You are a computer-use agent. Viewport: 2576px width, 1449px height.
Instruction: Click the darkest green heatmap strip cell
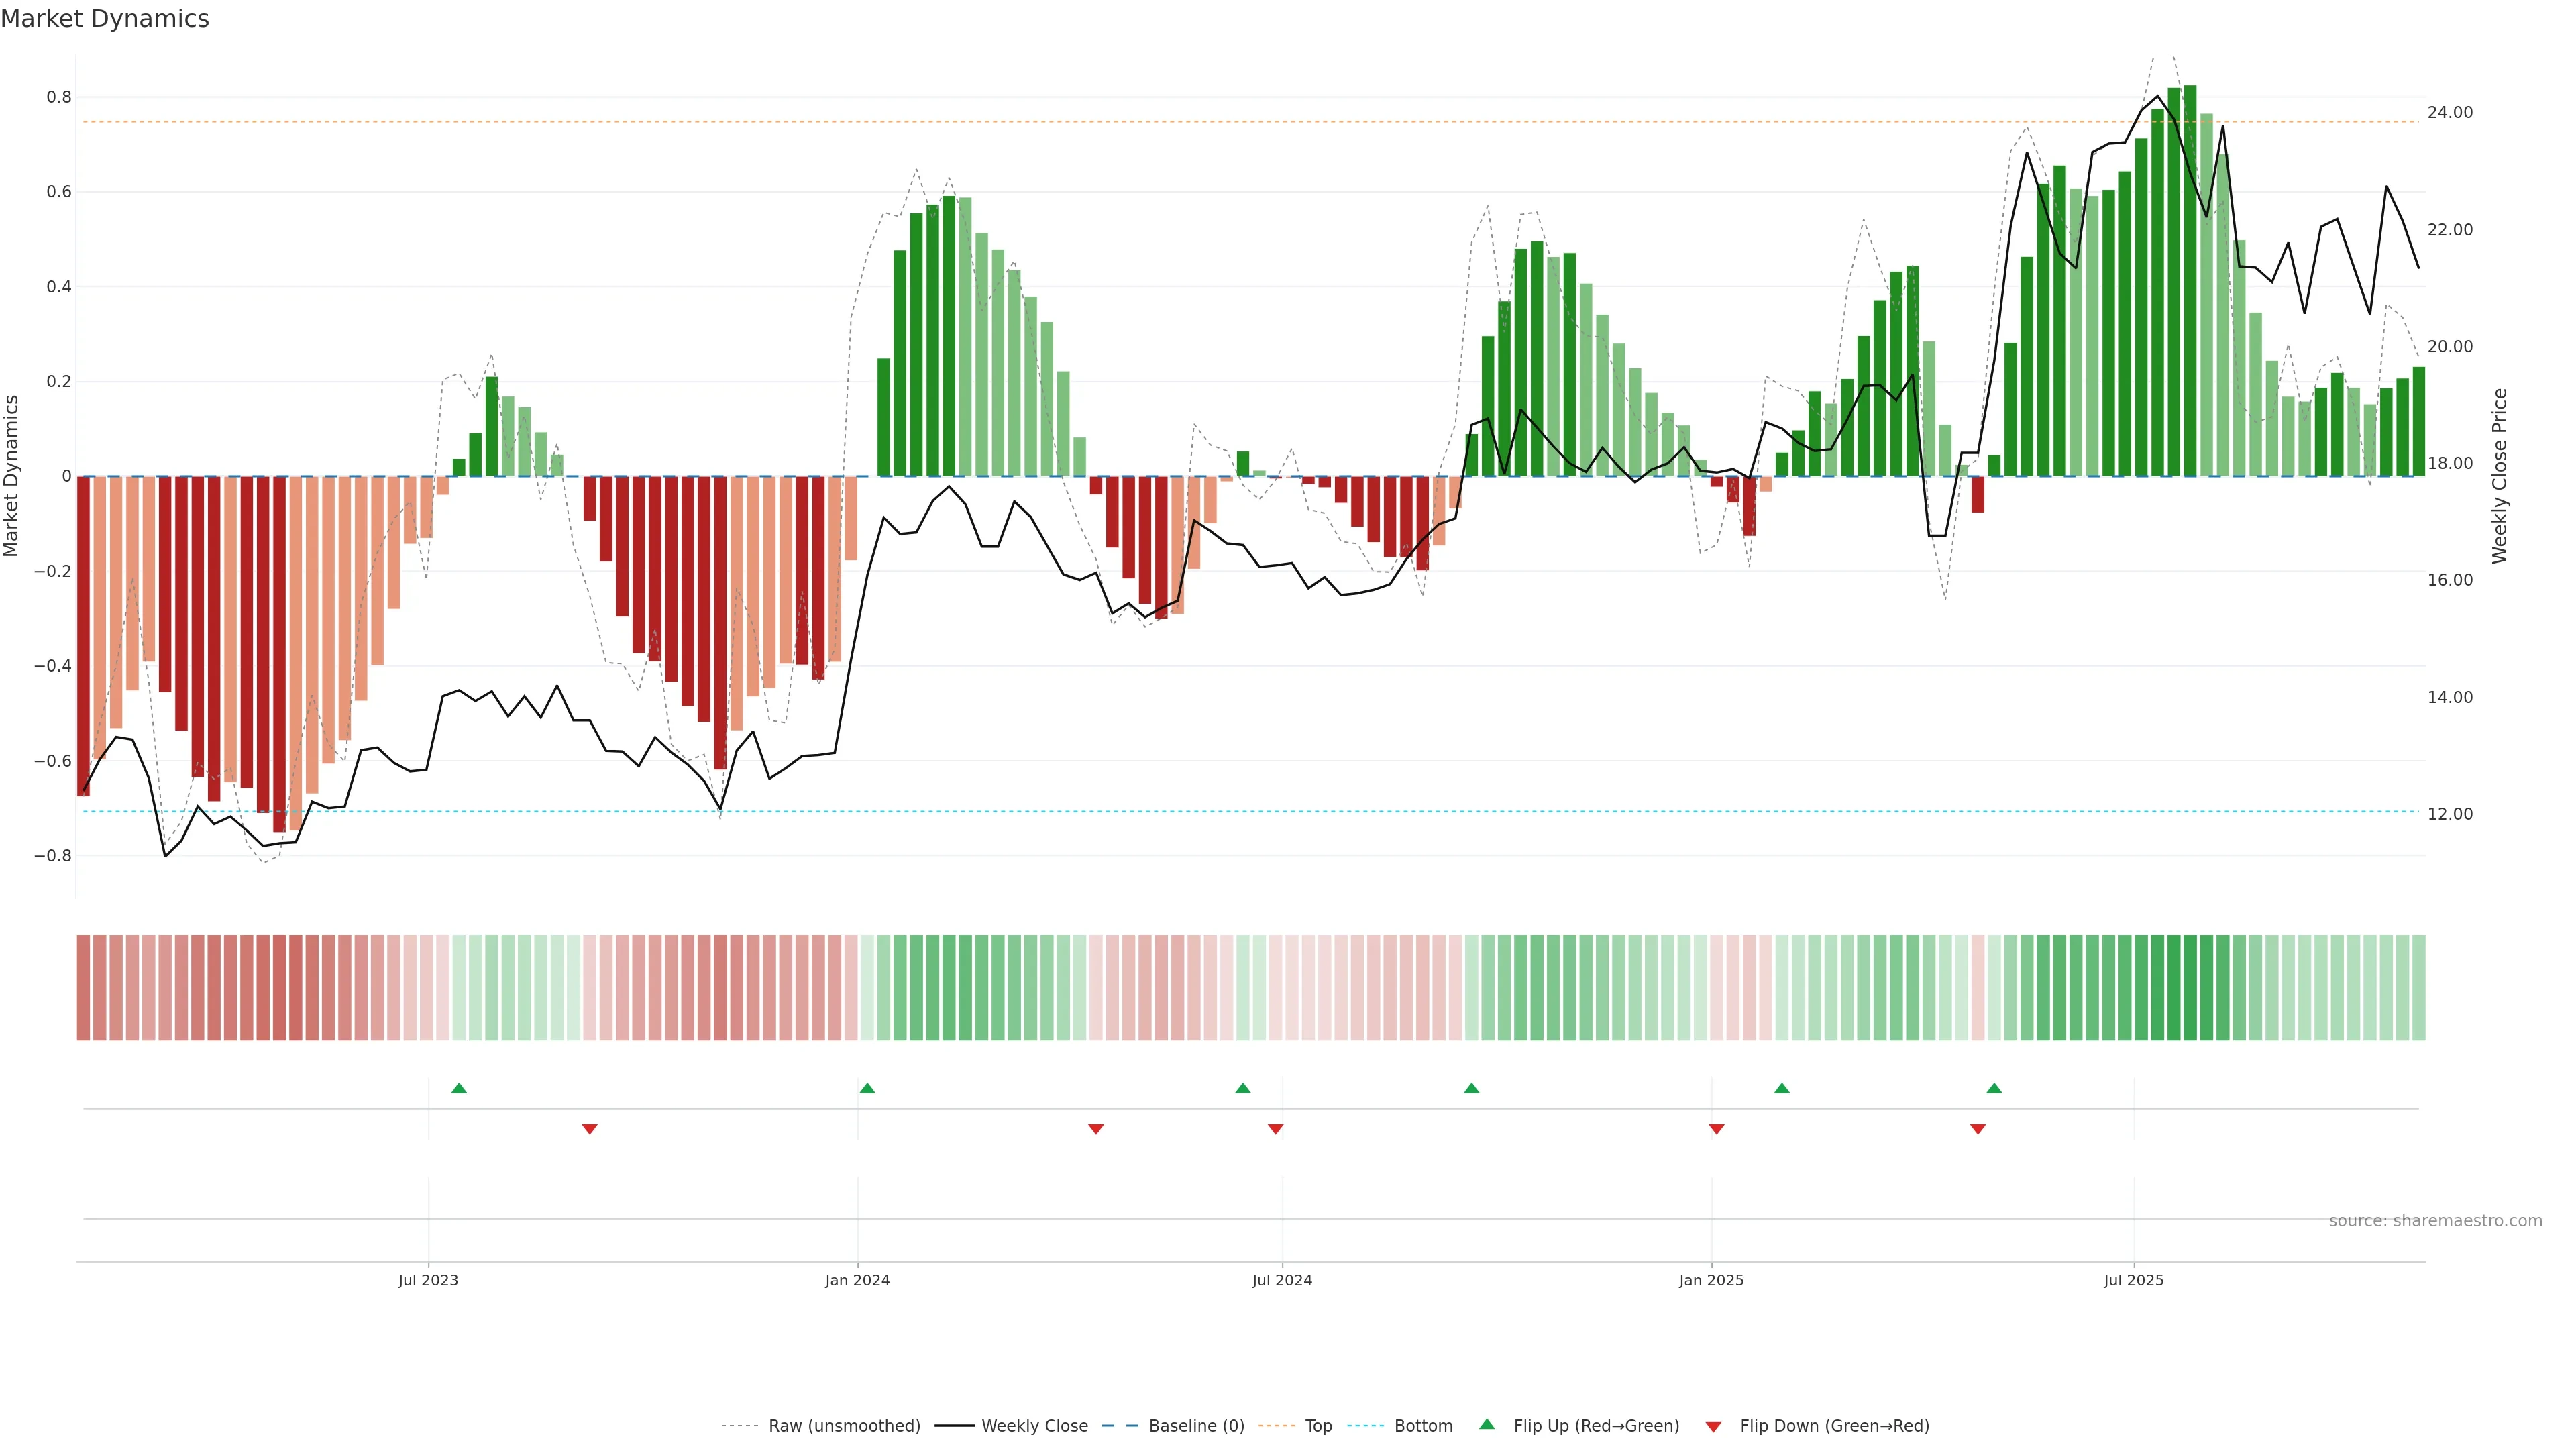click(x=2190, y=987)
